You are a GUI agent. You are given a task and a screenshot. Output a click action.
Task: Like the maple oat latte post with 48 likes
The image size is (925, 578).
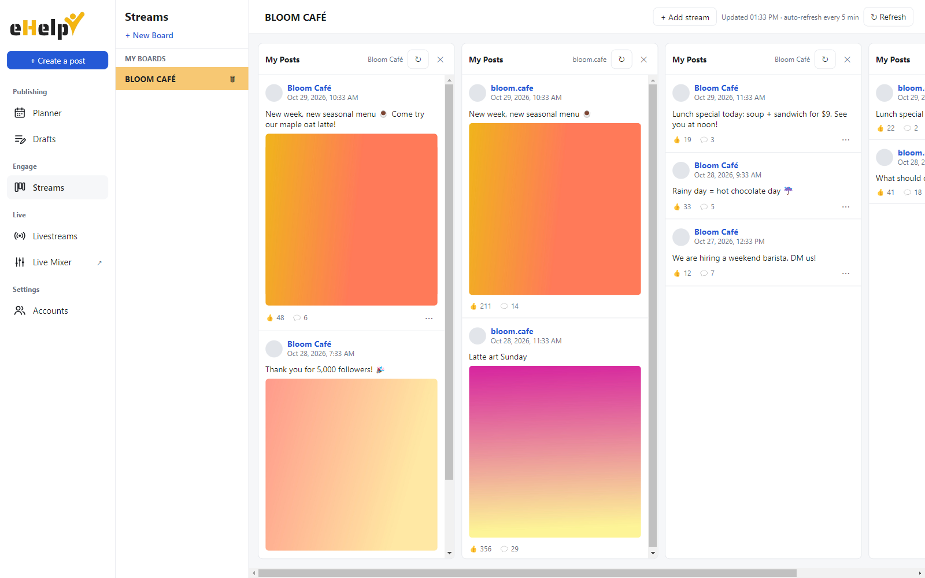[275, 318]
